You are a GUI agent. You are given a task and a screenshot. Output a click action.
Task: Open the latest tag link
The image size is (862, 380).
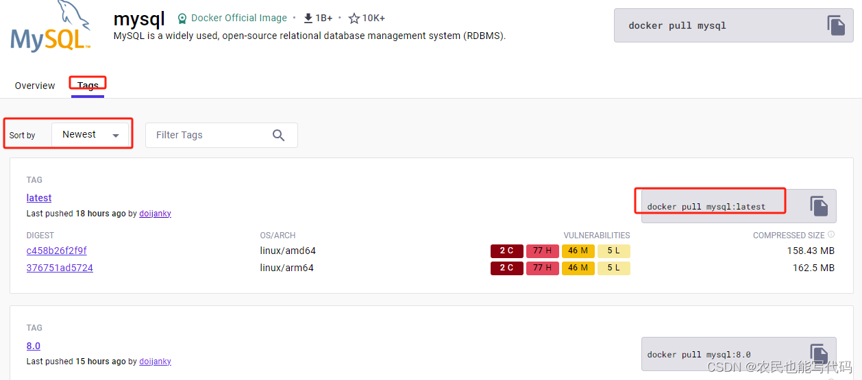pos(39,198)
